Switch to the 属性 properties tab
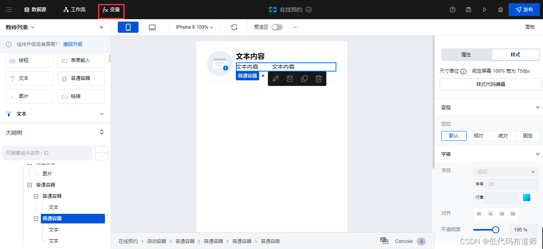This screenshot has height=249, width=543. 466,55
